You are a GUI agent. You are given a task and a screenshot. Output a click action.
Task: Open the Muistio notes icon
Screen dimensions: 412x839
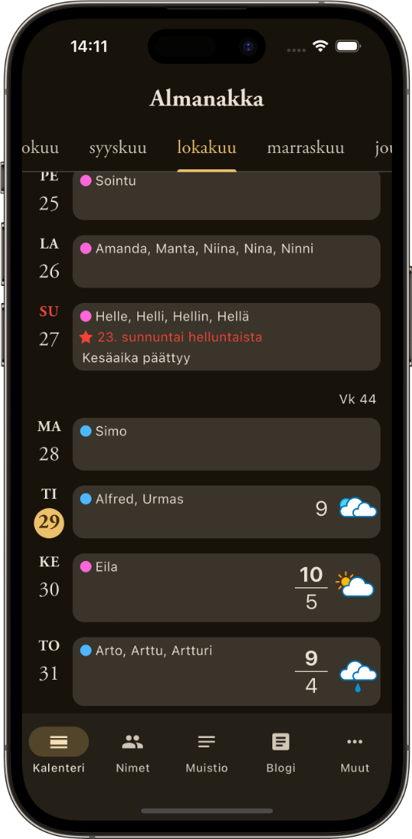pos(207,742)
